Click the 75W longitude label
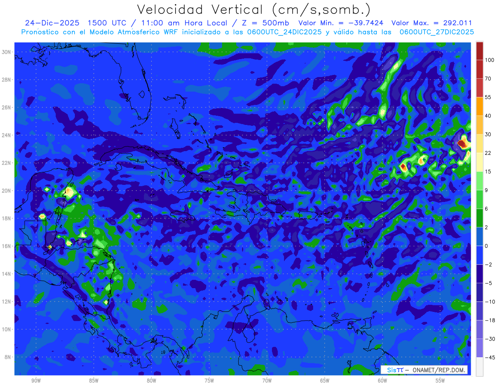Viewport: 499px width, 386px height. click(209, 381)
